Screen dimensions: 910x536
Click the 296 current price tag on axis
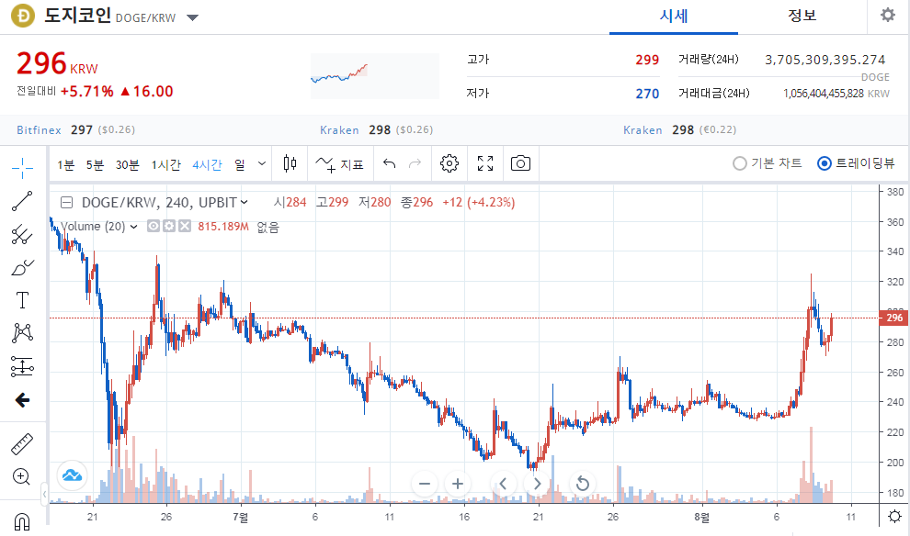tap(893, 318)
